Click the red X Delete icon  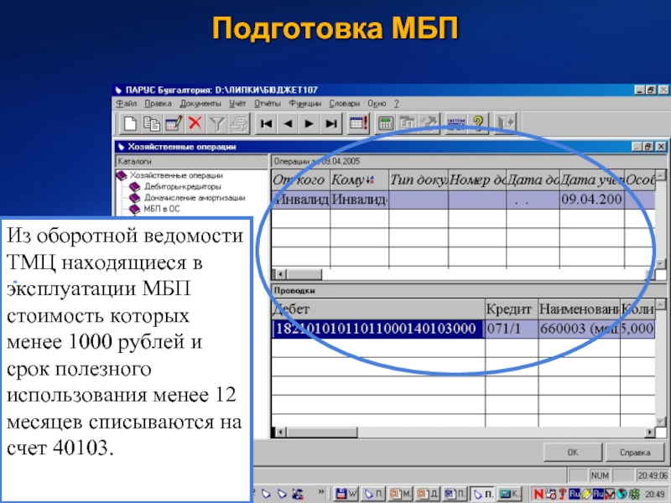click(x=195, y=123)
